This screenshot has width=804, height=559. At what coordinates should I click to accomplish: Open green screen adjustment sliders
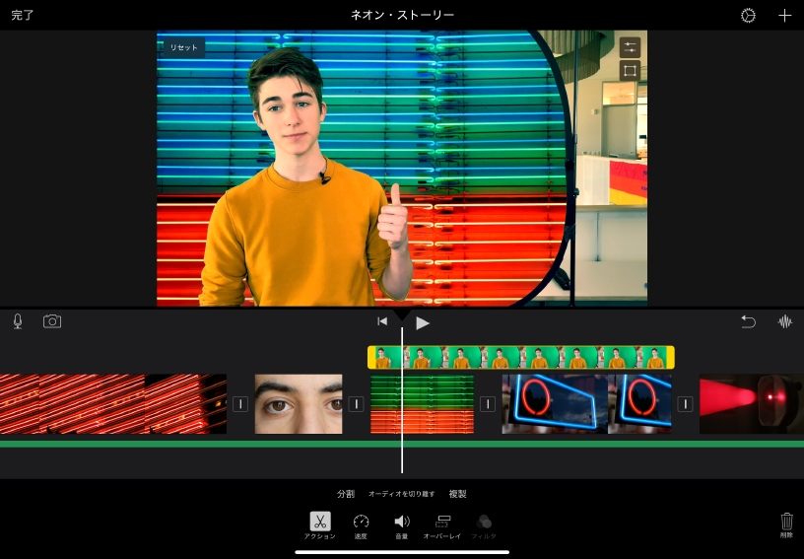point(630,47)
